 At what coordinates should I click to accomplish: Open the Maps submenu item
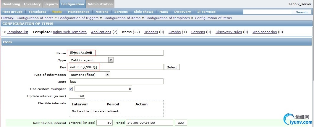[164, 12]
